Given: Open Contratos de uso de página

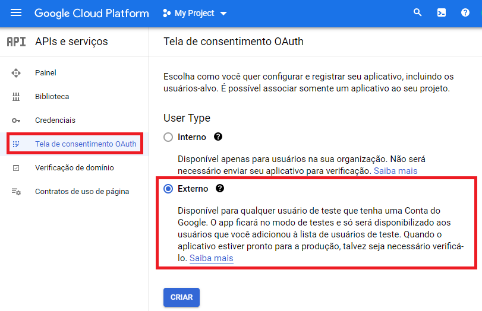Looking at the screenshot, I should [x=82, y=191].
